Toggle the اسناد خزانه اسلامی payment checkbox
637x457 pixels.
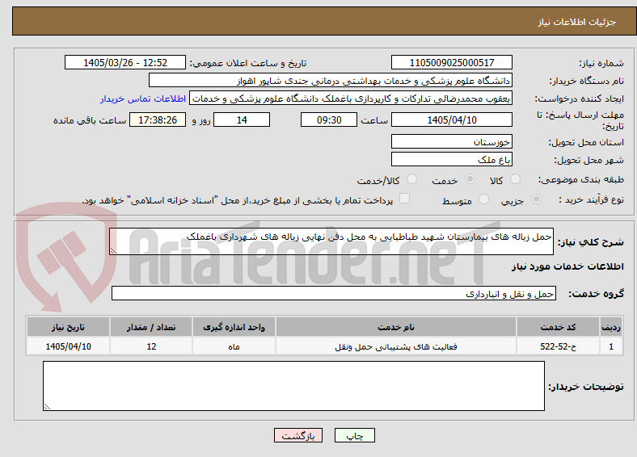(405, 199)
